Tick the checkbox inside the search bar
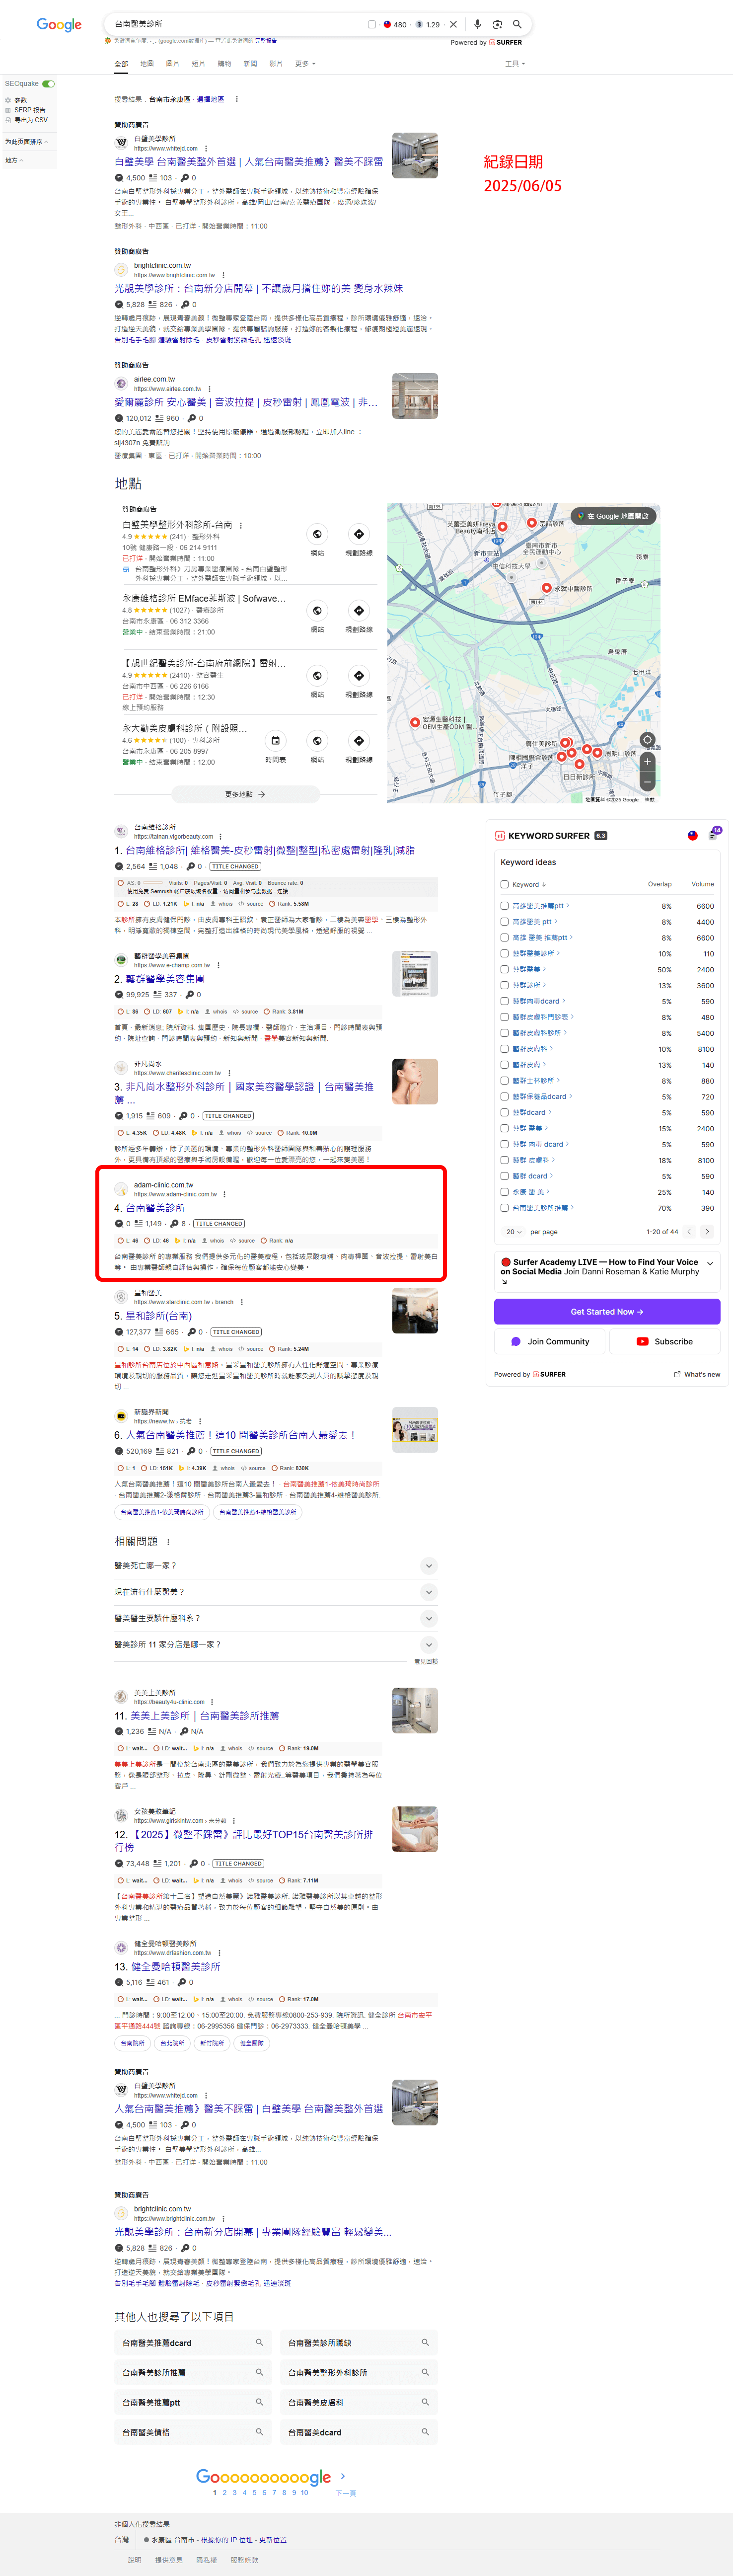 pyautogui.click(x=372, y=24)
